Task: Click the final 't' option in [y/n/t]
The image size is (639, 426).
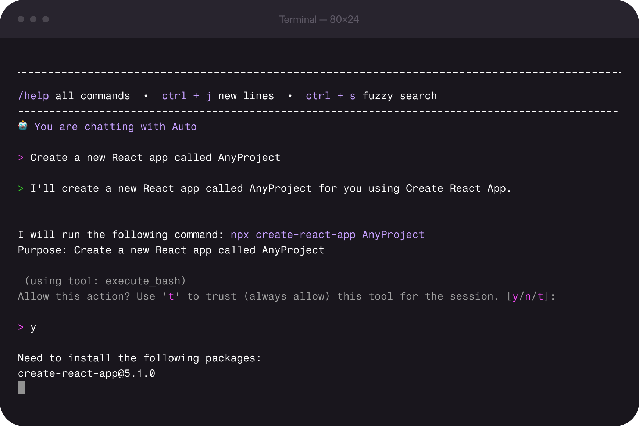Action: tap(540, 296)
